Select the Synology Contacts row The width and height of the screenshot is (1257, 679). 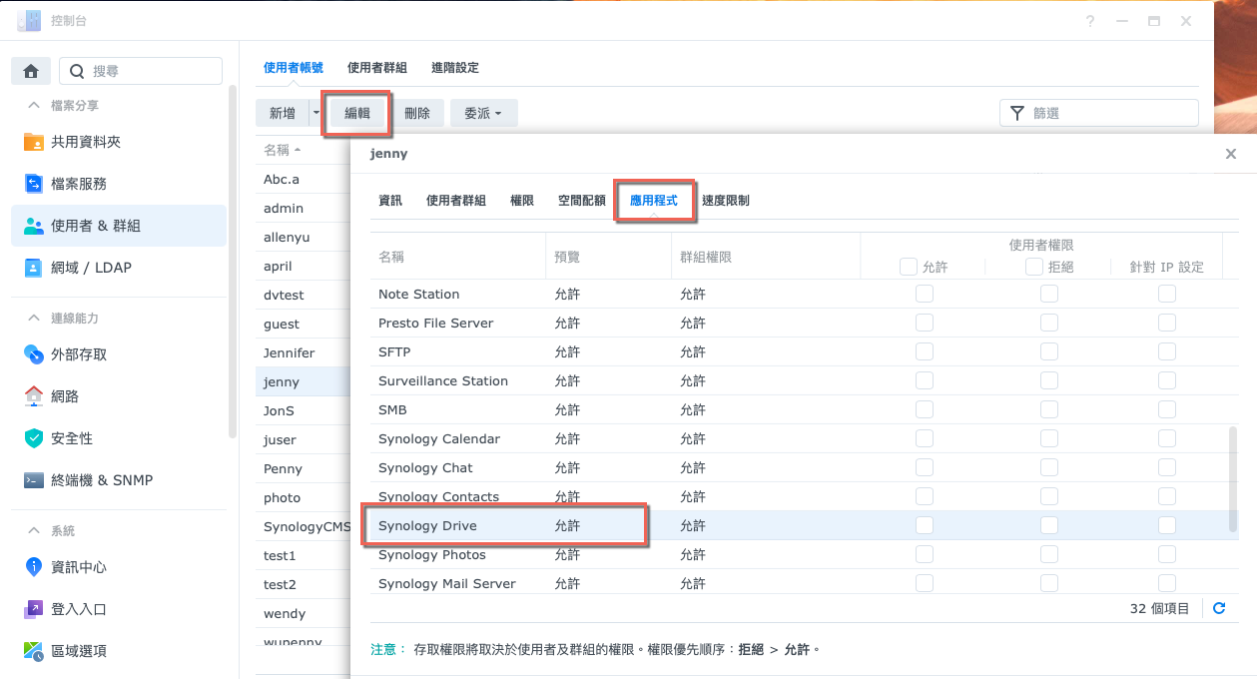[x=804, y=496]
